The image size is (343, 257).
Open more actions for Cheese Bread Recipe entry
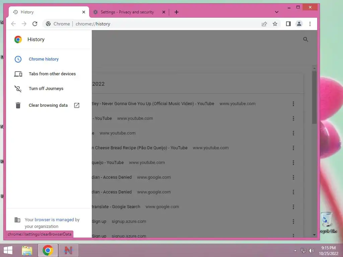click(x=293, y=148)
